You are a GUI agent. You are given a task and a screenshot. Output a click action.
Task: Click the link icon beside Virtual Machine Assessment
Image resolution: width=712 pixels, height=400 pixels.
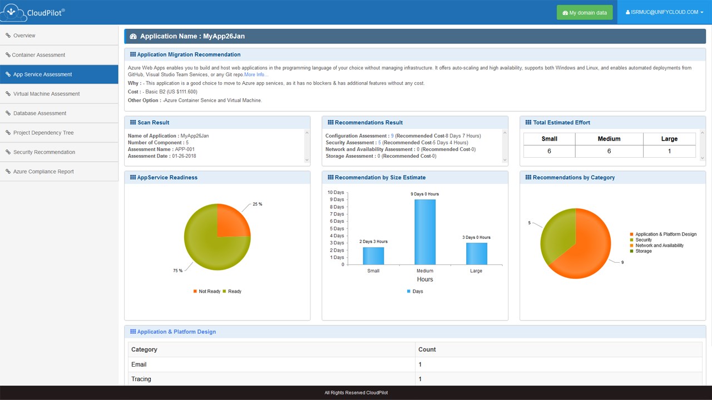pyautogui.click(x=8, y=94)
